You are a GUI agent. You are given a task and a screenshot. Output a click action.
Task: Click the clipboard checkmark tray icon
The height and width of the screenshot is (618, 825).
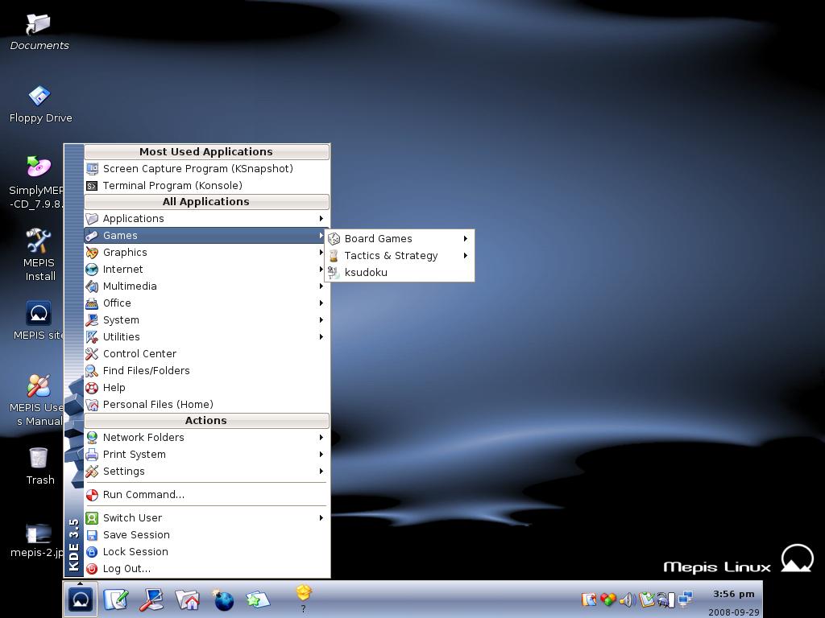(x=647, y=599)
